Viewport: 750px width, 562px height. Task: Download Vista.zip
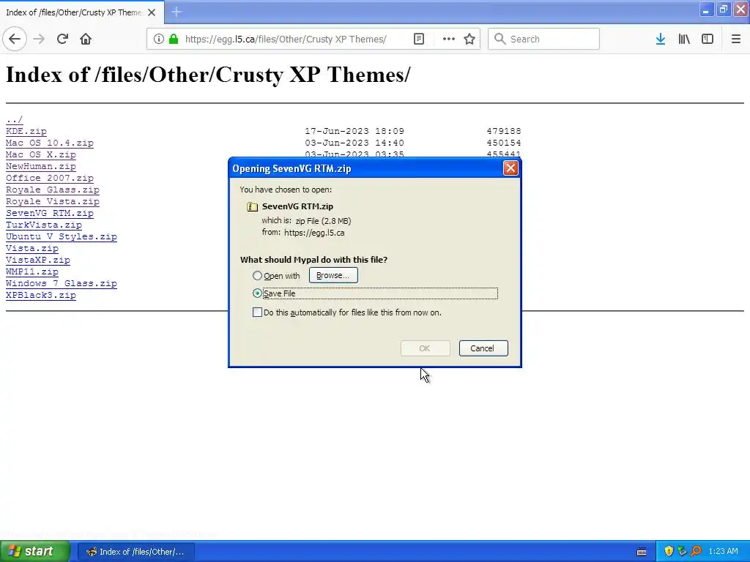pos(32,248)
